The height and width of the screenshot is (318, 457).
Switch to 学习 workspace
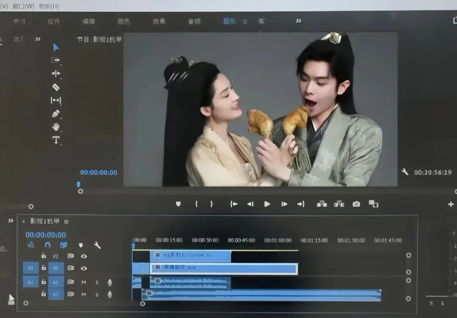(x=19, y=21)
